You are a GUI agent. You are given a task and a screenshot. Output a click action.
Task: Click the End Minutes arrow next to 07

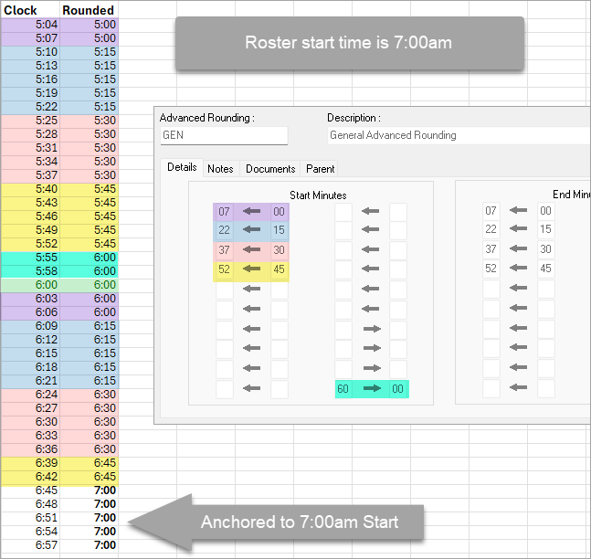click(518, 210)
